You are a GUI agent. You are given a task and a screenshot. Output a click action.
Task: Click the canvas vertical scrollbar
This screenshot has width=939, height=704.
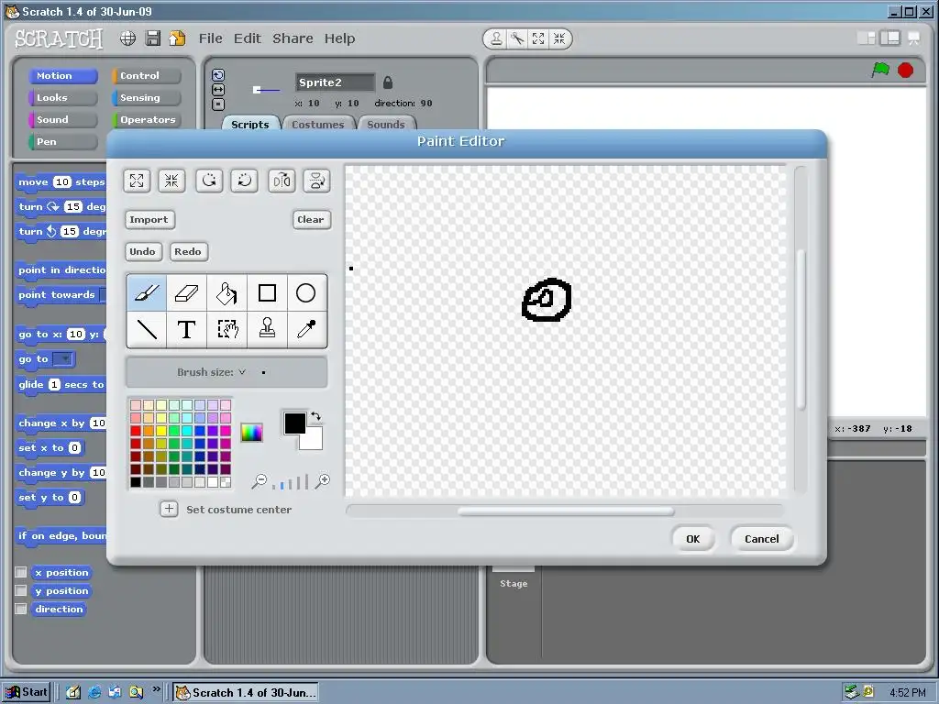[x=801, y=330]
